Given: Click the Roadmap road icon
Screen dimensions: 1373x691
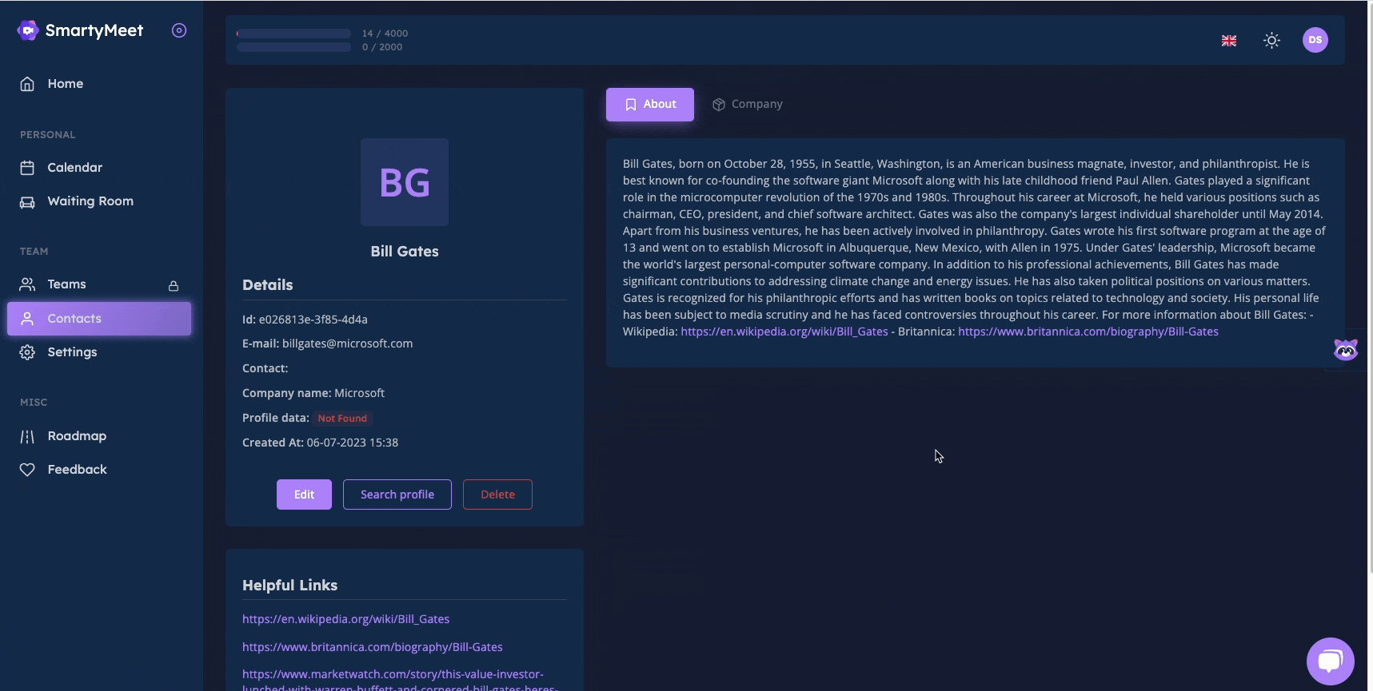Looking at the screenshot, I should 27,436.
